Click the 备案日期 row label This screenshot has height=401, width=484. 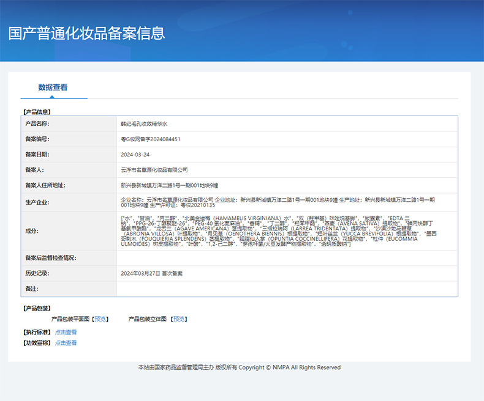[x=37, y=155]
